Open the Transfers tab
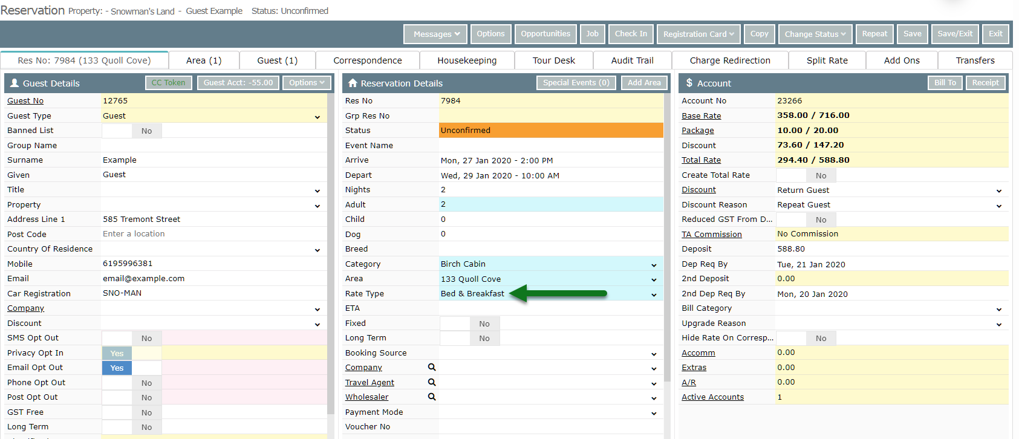The width and height of the screenshot is (1019, 439). 975,60
